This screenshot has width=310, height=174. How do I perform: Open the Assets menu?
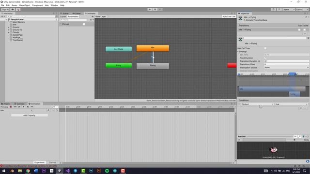[14, 5]
